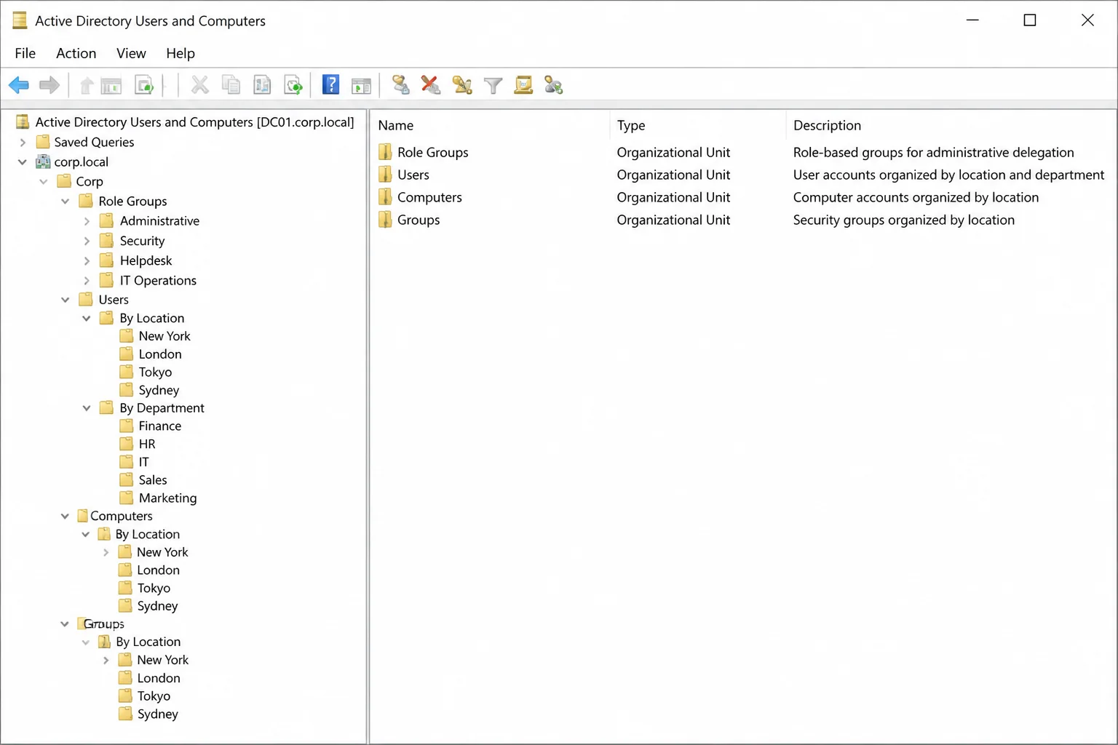Image resolution: width=1118 pixels, height=745 pixels.
Task: Click the Up one level toolbar icon
Action: (x=87, y=86)
